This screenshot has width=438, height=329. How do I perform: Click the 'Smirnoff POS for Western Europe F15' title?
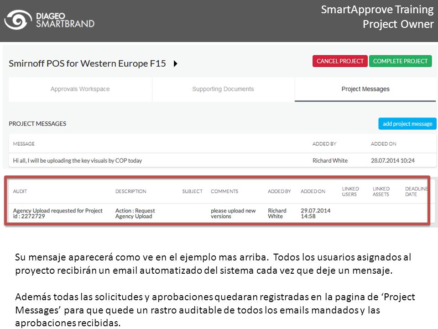(x=87, y=64)
